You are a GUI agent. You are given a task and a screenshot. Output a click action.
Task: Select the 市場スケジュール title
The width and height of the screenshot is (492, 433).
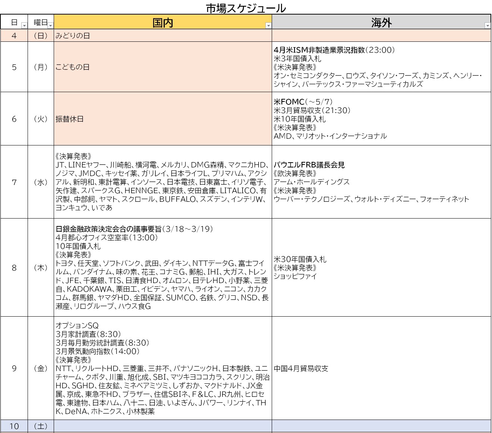pos(246,8)
